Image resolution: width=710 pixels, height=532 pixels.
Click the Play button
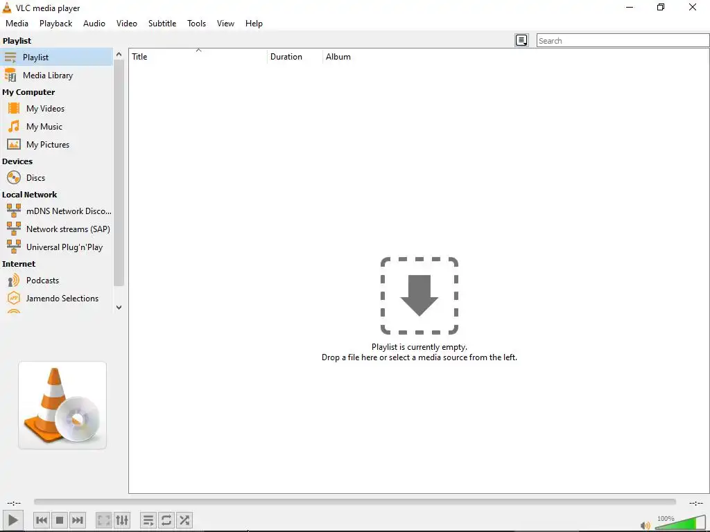pyautogui.click(x=12, y=520)
